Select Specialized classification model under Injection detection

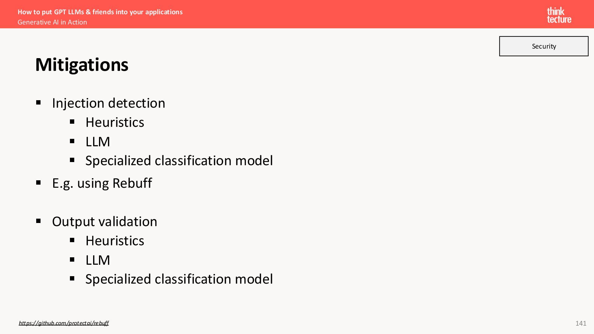(x=179, y=161)
